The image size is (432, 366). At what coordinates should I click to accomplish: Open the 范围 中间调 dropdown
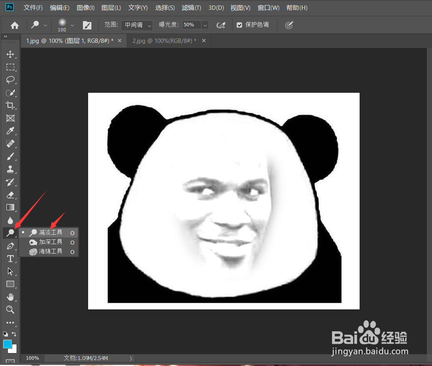[137, 25]
